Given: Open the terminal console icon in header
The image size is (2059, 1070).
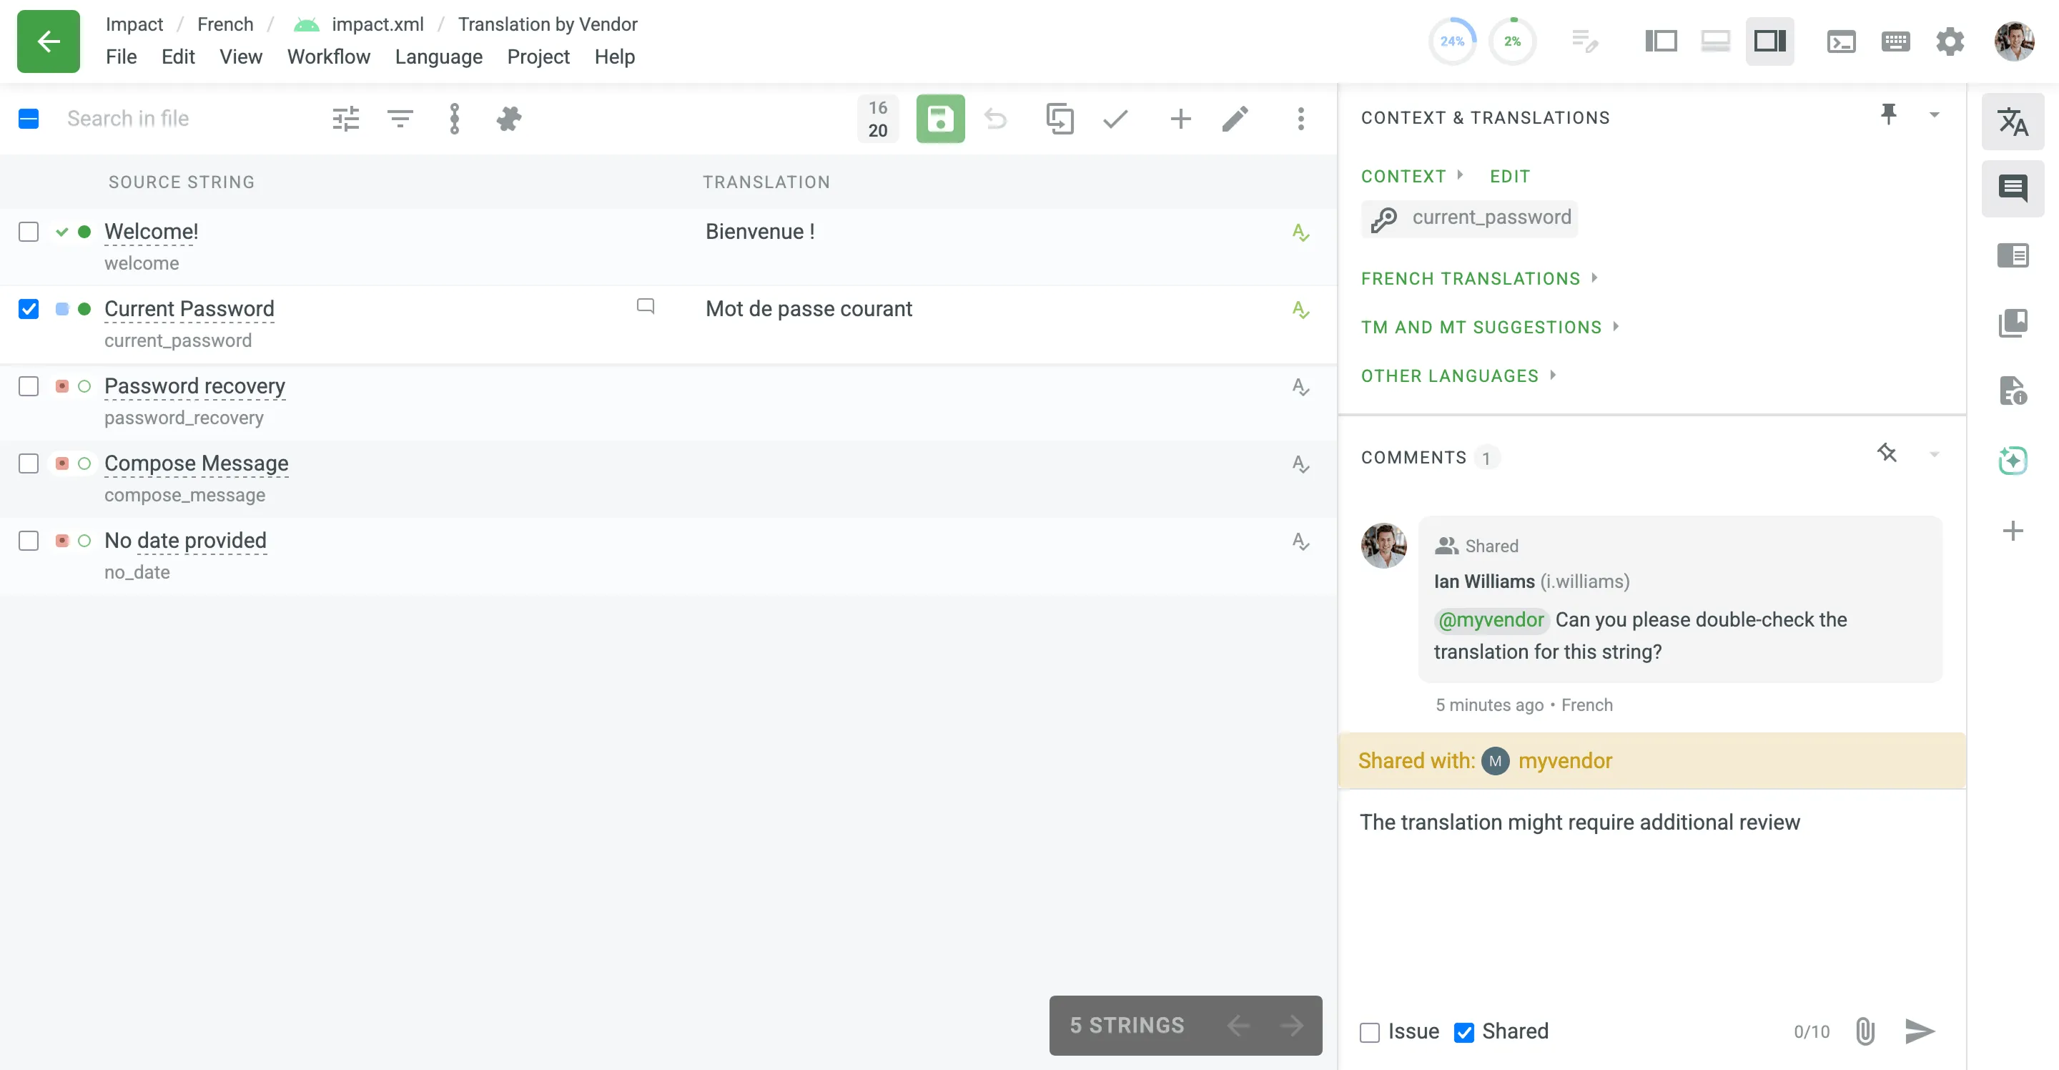Looking at the screenshot, I should click(x=1841, y=41).
